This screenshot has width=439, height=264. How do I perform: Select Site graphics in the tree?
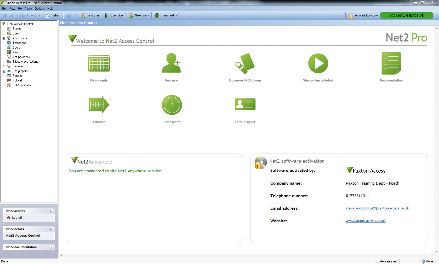[20, 71]
